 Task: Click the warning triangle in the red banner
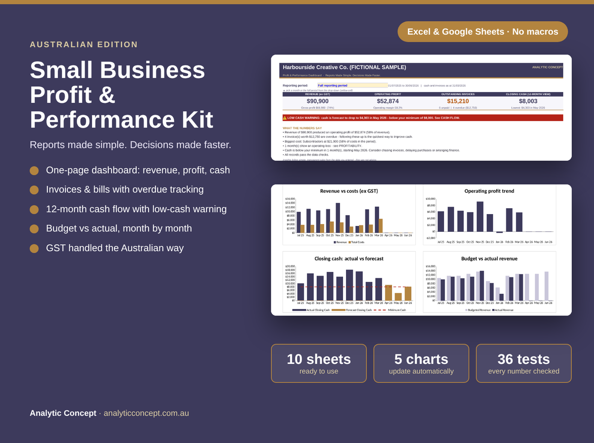click(x=285, y=118)
